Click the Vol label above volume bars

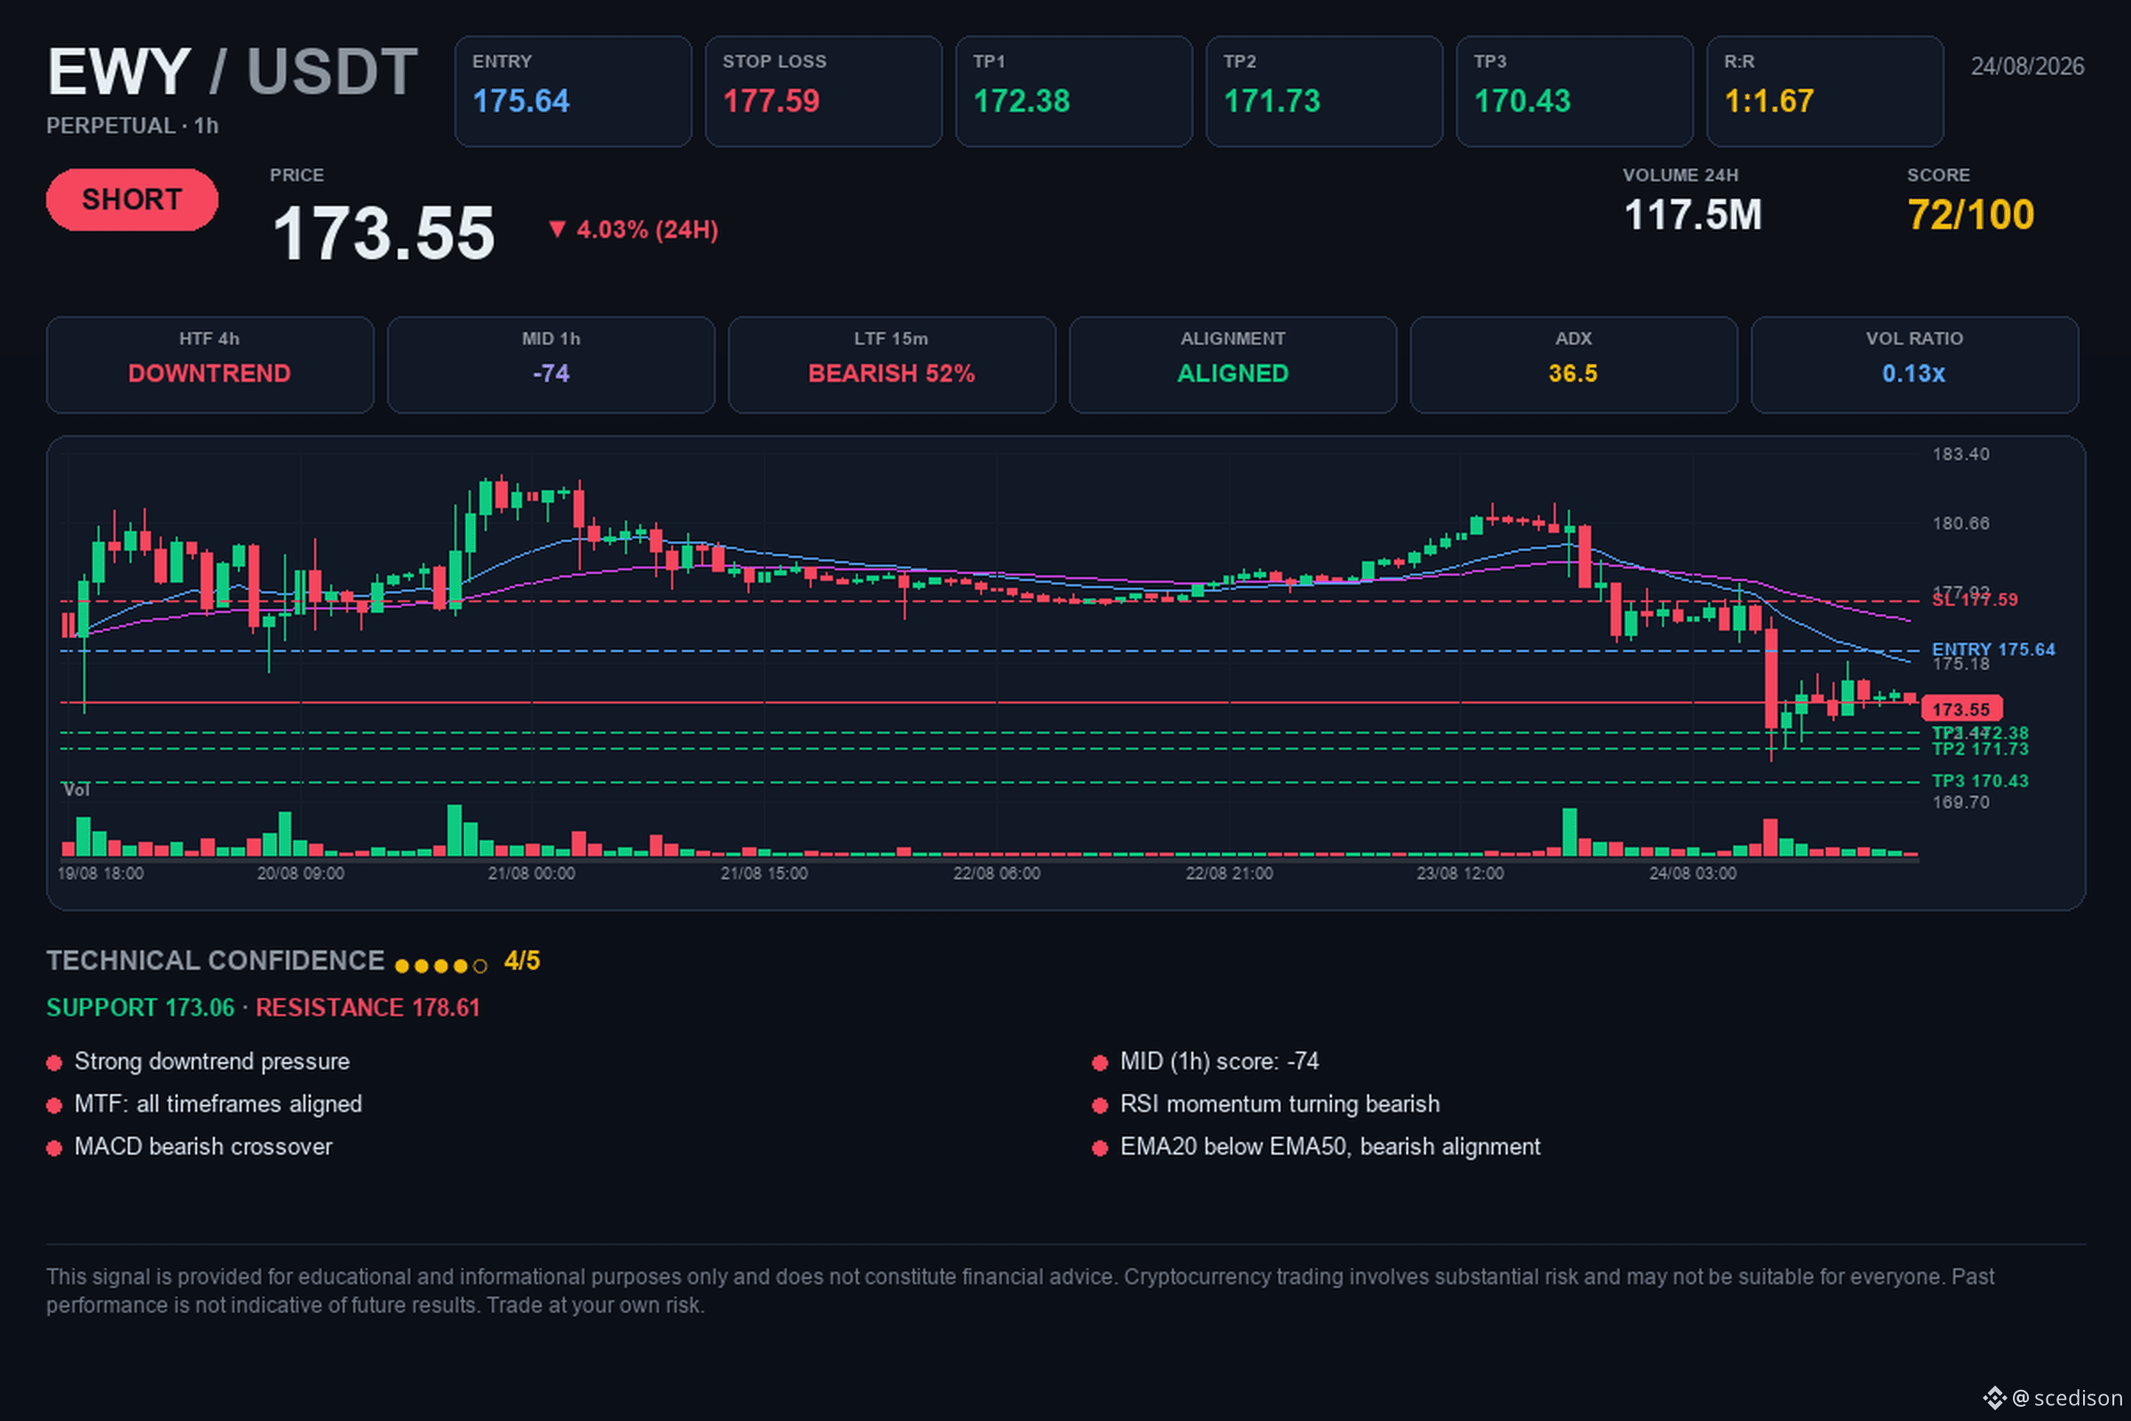[x=76, y=790]
